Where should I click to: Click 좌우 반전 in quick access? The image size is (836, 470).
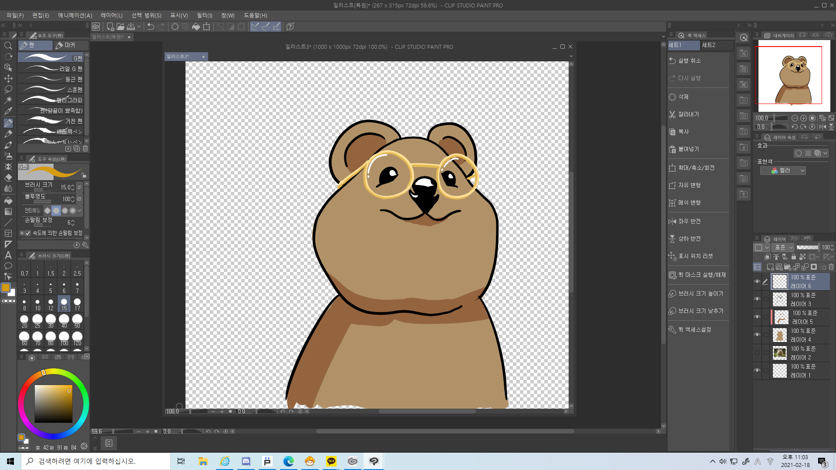(x=689, y=221)
